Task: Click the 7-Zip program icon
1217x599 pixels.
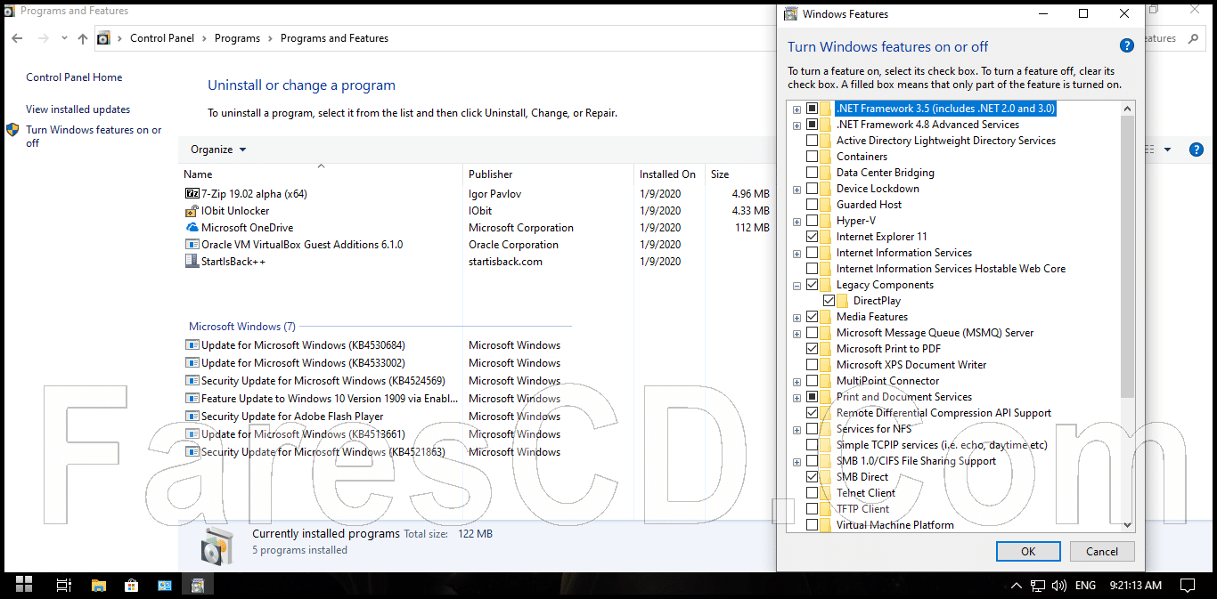Action: tap(192, 193)
